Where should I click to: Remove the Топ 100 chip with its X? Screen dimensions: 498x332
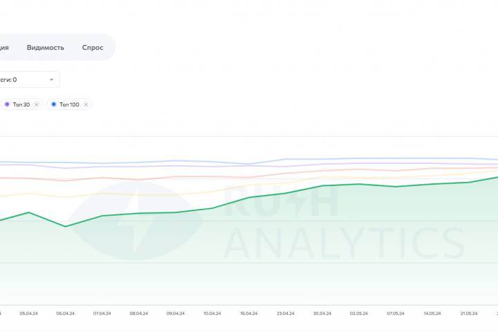(x=86, y=104)
